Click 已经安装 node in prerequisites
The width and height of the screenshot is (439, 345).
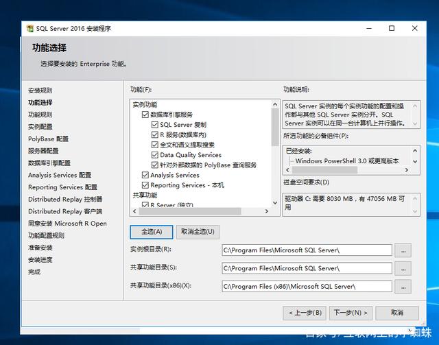[299, 151]
